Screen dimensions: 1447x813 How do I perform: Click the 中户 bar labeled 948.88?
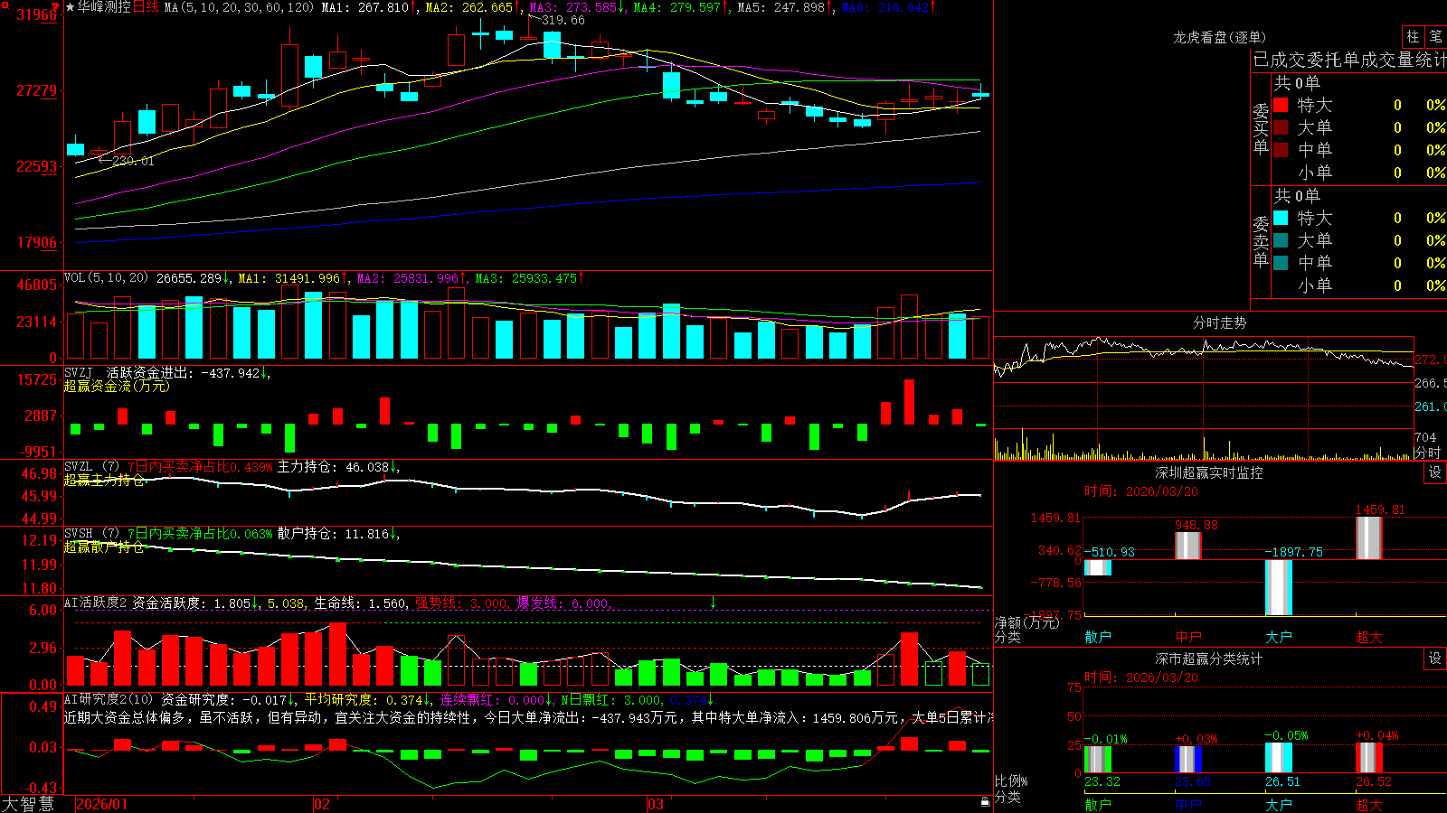(1188, 546)
